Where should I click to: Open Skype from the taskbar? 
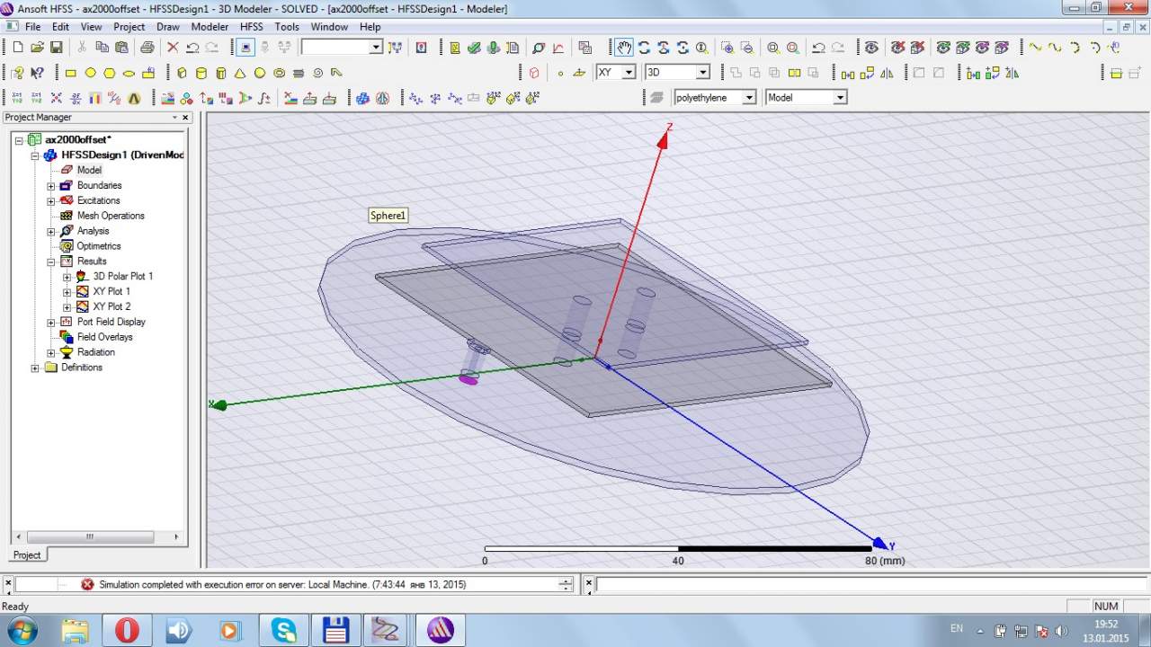(x=284, y=630)
